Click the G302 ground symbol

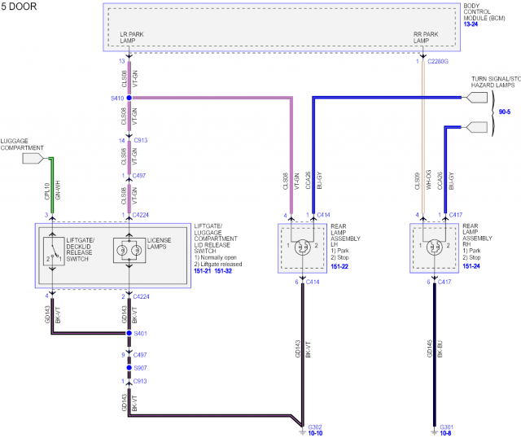(x=302, y=429)
